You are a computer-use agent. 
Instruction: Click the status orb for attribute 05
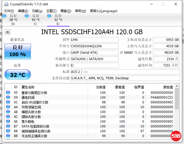point(8,93)
